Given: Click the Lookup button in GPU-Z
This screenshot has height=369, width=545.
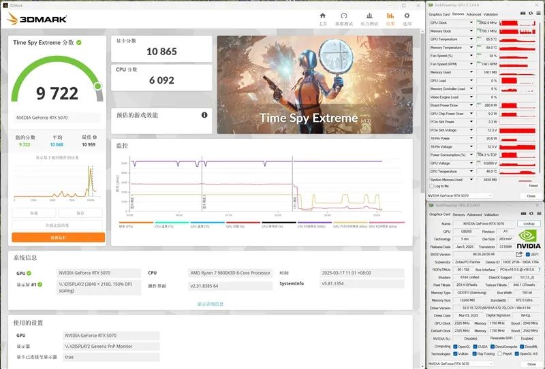Looking at the screenshot, I should (x=529, y=223).
